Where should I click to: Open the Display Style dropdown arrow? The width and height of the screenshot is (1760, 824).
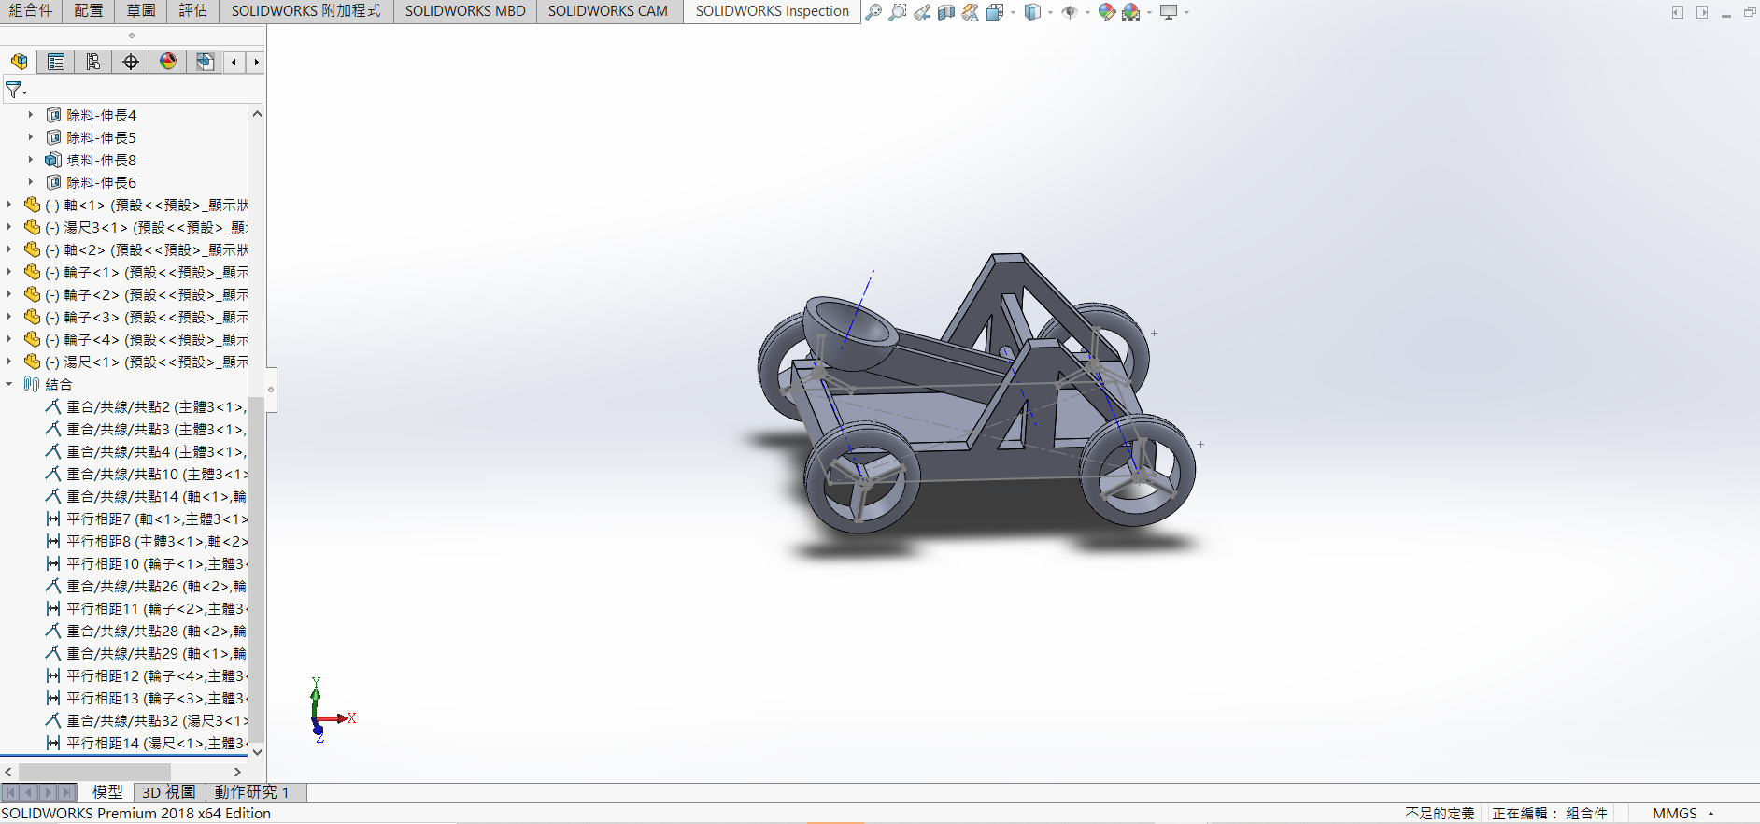pos(1050,13)
